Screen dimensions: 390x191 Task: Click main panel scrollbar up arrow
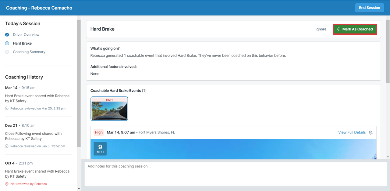point(388,18)
